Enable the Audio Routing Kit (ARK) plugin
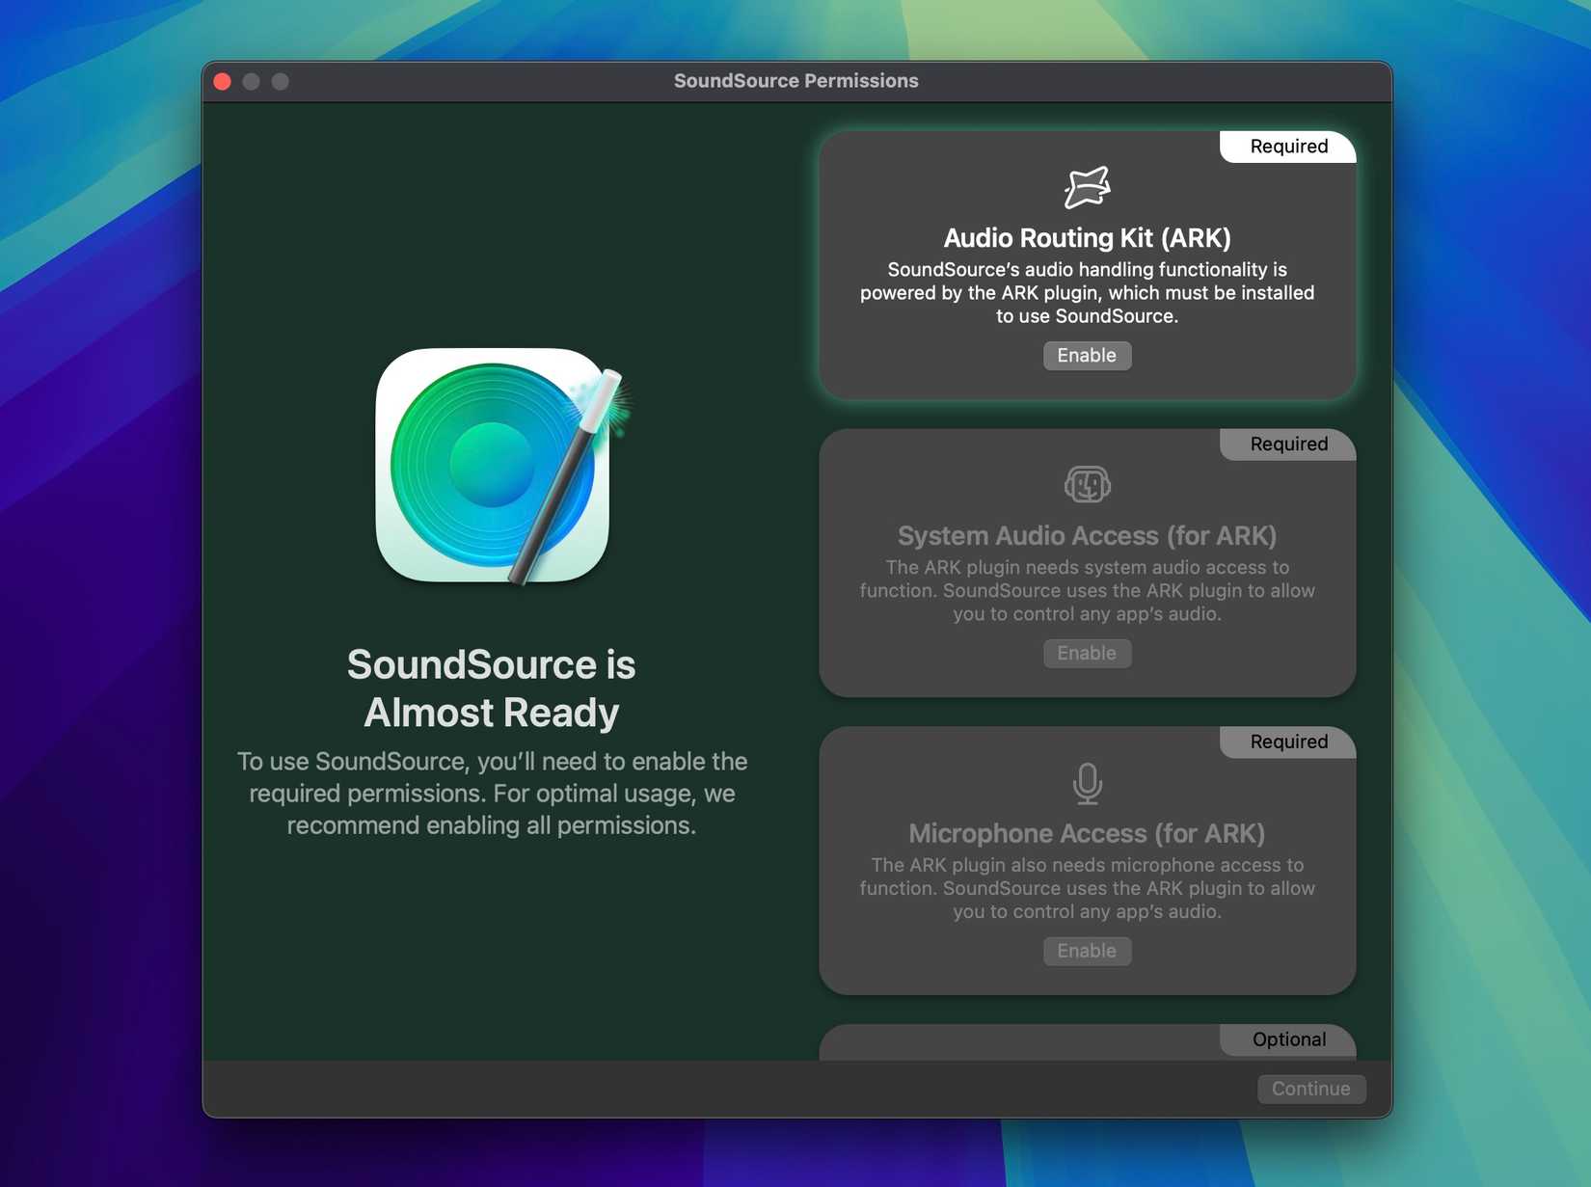1591x1187 pixels. [1087, 355]
